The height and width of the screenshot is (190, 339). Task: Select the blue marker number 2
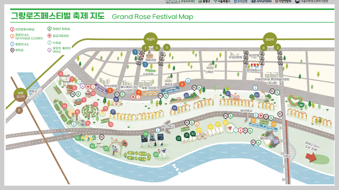(x=145, y=64)
